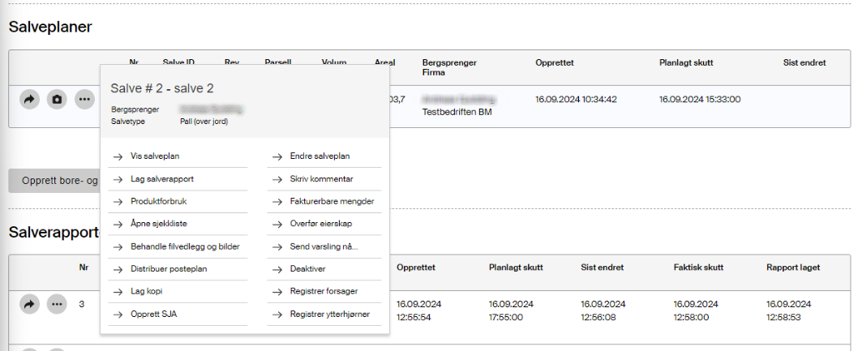The height and width of the screenshot is (351, 858).
Task: Open "Produktforbruk" from the popup menu
Action: [x=158, y=201]
